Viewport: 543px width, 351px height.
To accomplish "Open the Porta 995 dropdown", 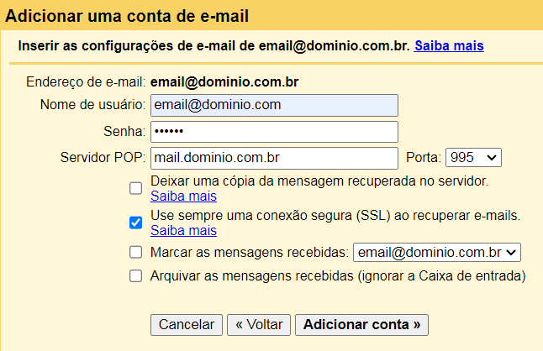I will point(473,158).
